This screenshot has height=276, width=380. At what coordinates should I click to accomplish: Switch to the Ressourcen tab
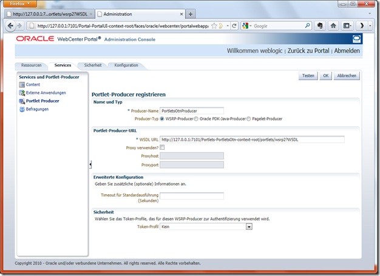click(x=32, y=66)
